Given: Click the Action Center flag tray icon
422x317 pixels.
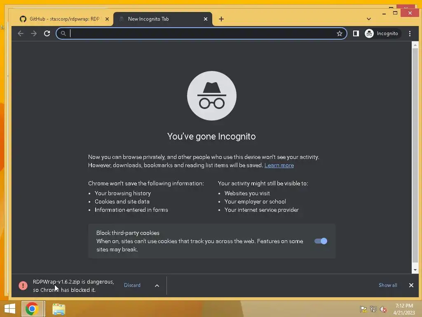Looking at the screenshot, I should click(x=363, y=309).
